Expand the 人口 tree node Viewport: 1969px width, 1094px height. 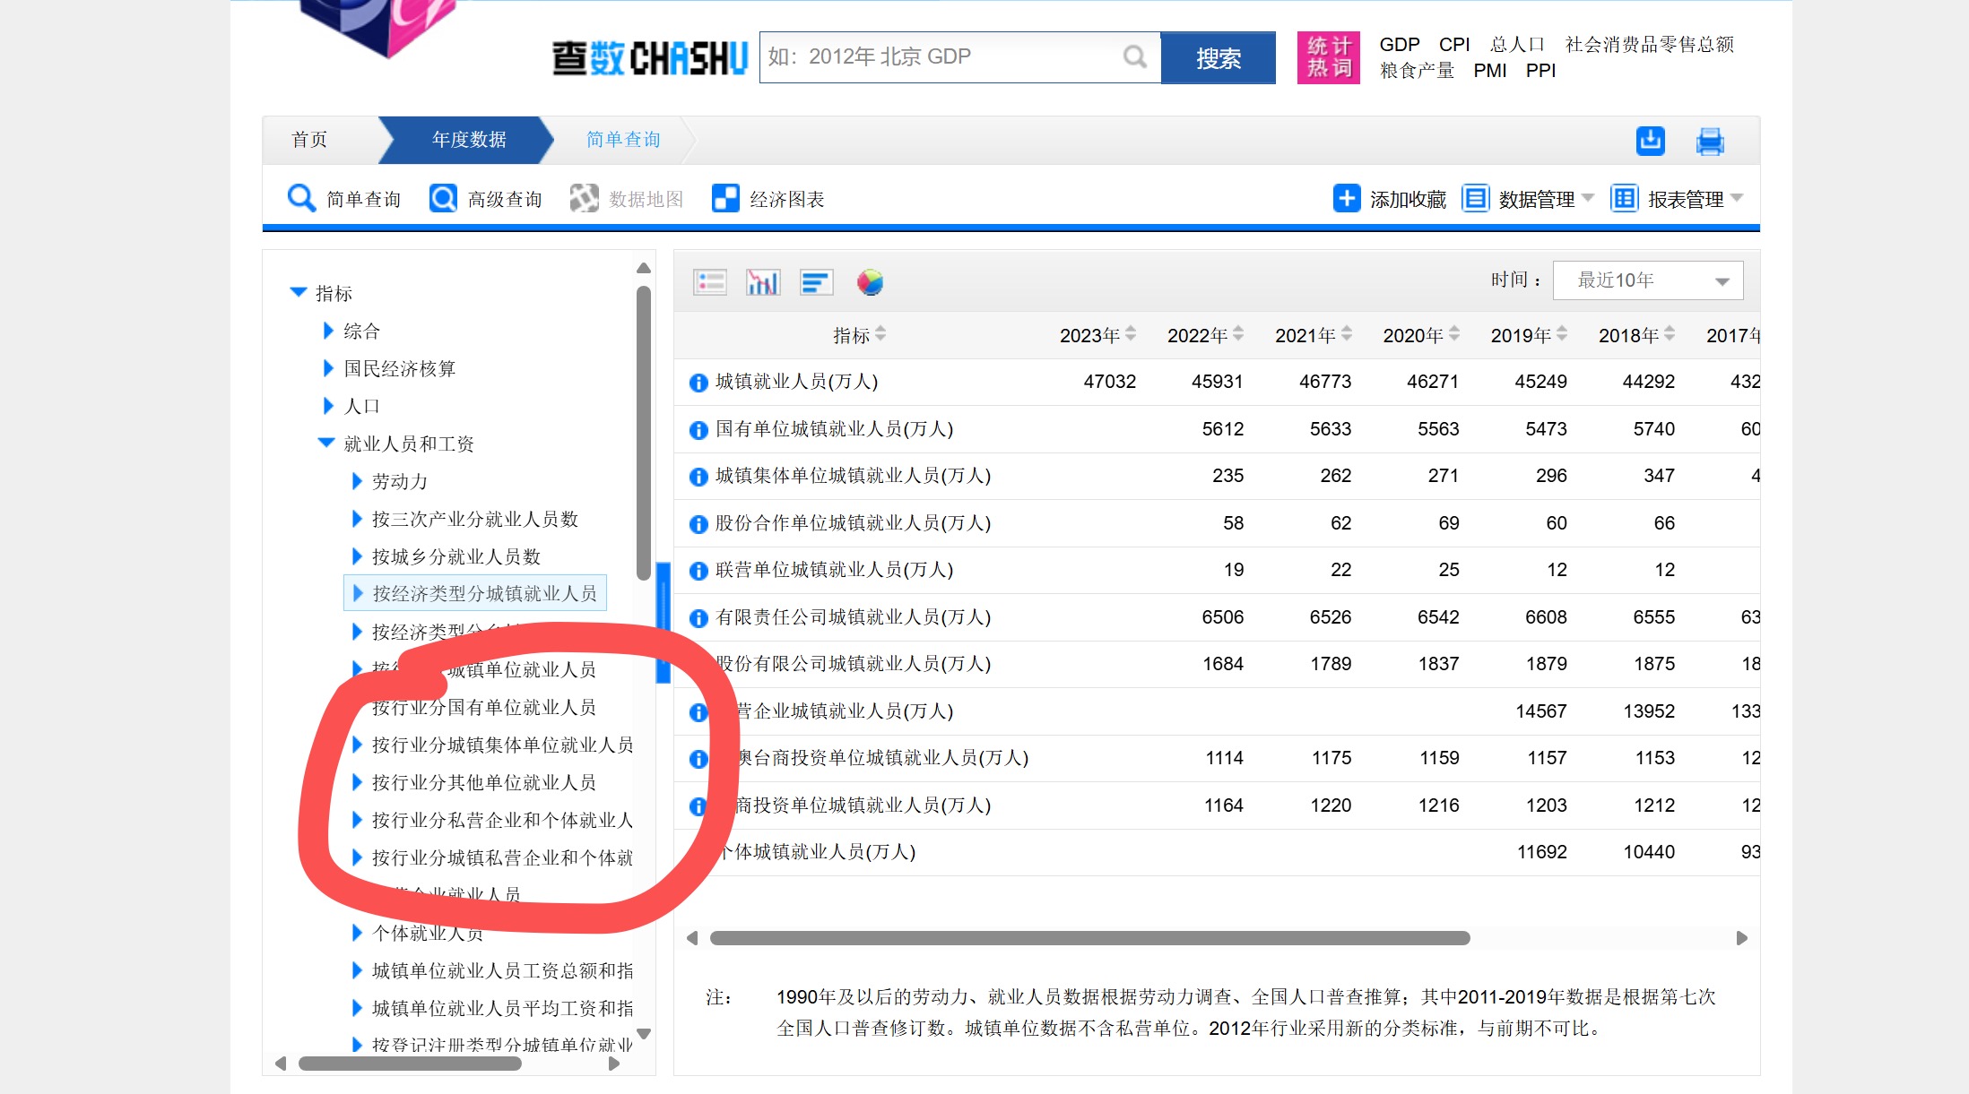point(328,407)
